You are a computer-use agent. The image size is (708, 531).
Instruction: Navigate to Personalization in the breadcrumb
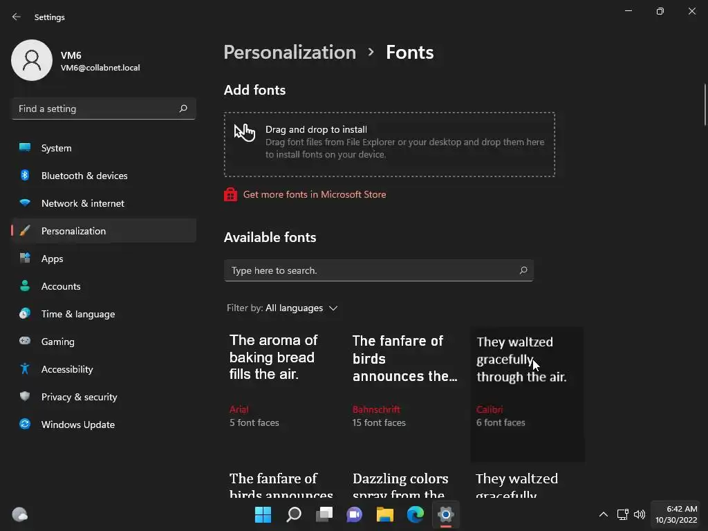(290, 53)
